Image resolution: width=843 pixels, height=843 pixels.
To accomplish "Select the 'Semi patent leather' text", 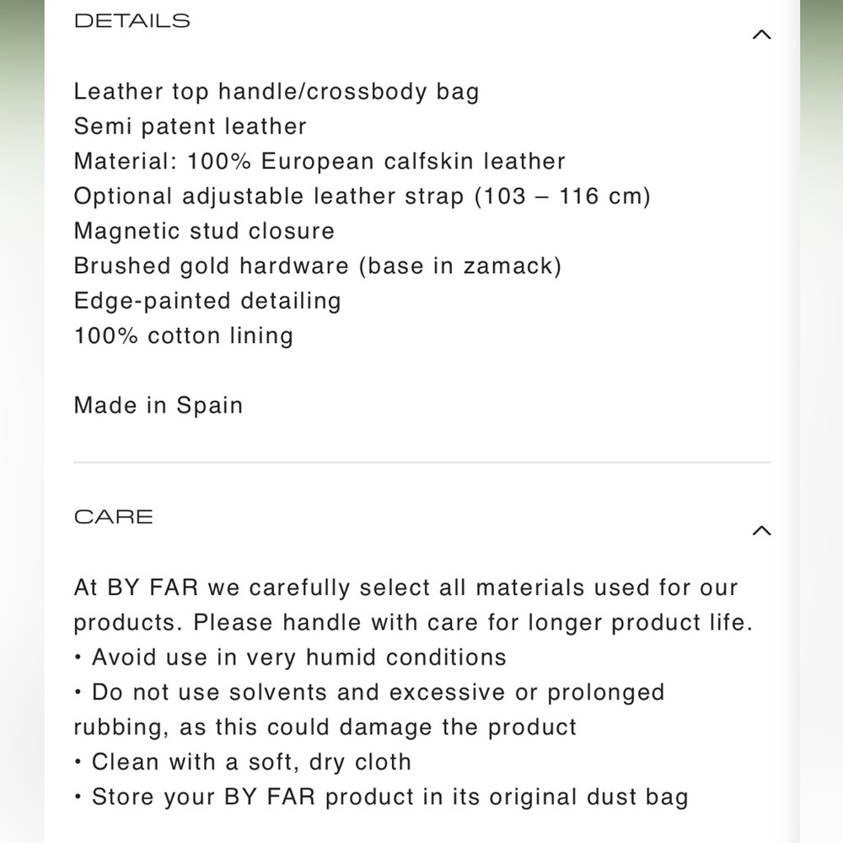I will tap(191, 126).
